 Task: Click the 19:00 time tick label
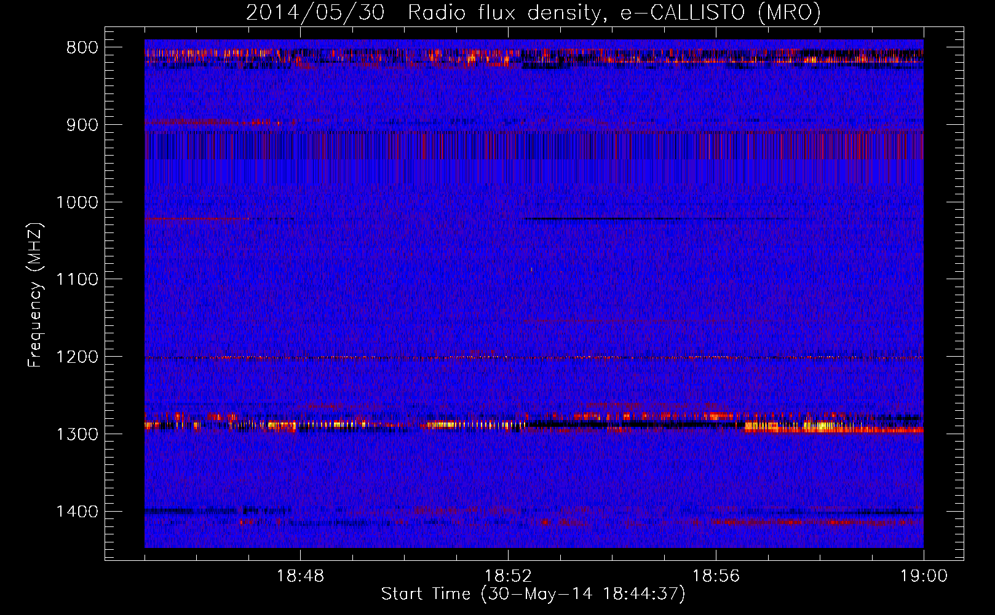pos(924,576)
